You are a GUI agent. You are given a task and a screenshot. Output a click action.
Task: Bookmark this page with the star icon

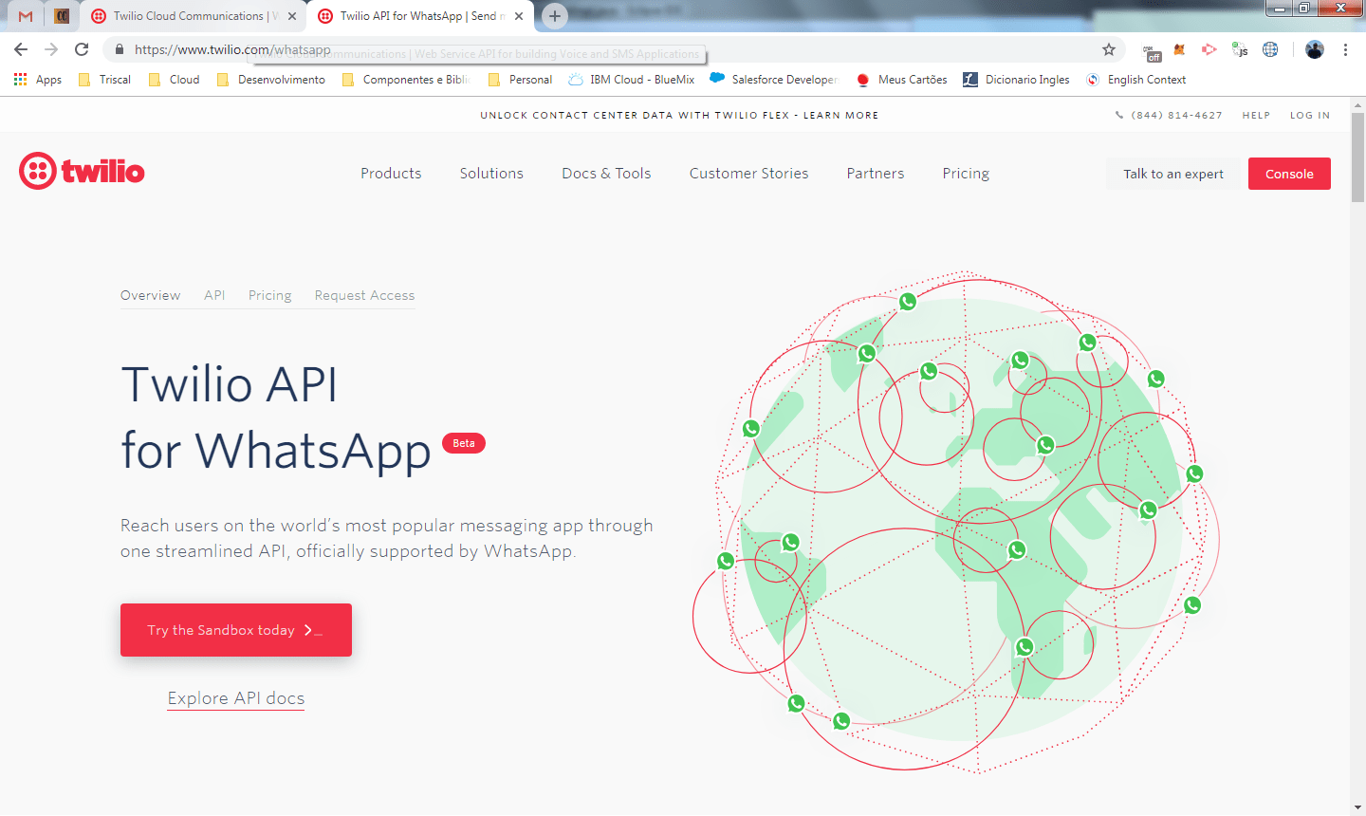point(1108,49)
